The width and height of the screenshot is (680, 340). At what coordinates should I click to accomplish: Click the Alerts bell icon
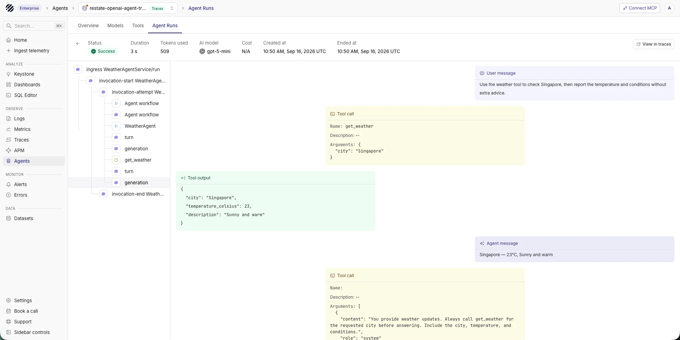8,184
